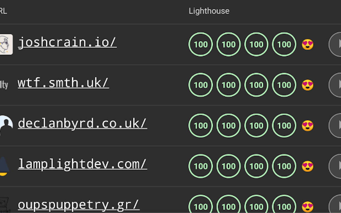Click joshcrain.io heart-eyes emoji
341x213 pixels.
(x=308, y=44)
